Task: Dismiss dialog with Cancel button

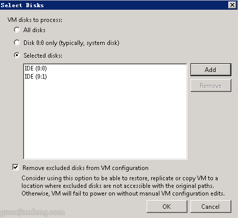Action: tap(211, 206)
